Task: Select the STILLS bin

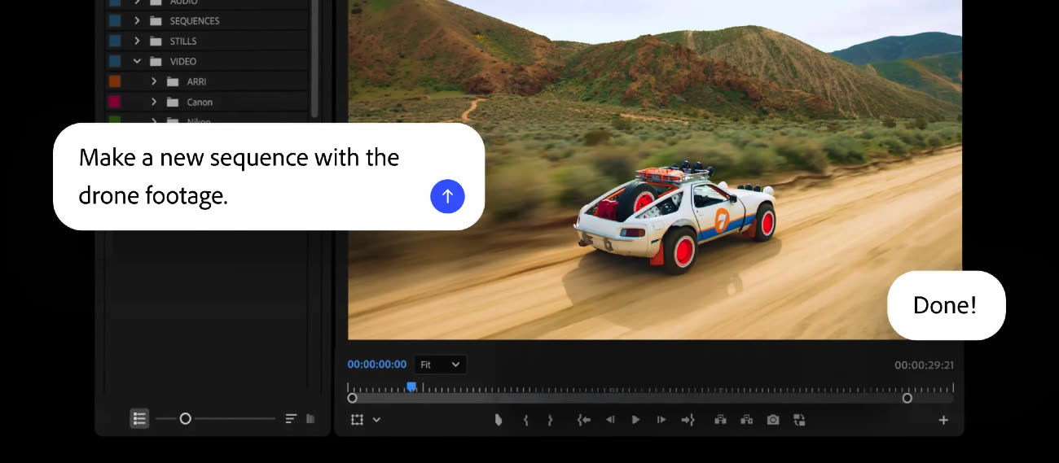Action: click(x=183, y=41)
